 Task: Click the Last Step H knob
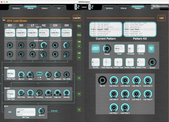pos(148,94)
